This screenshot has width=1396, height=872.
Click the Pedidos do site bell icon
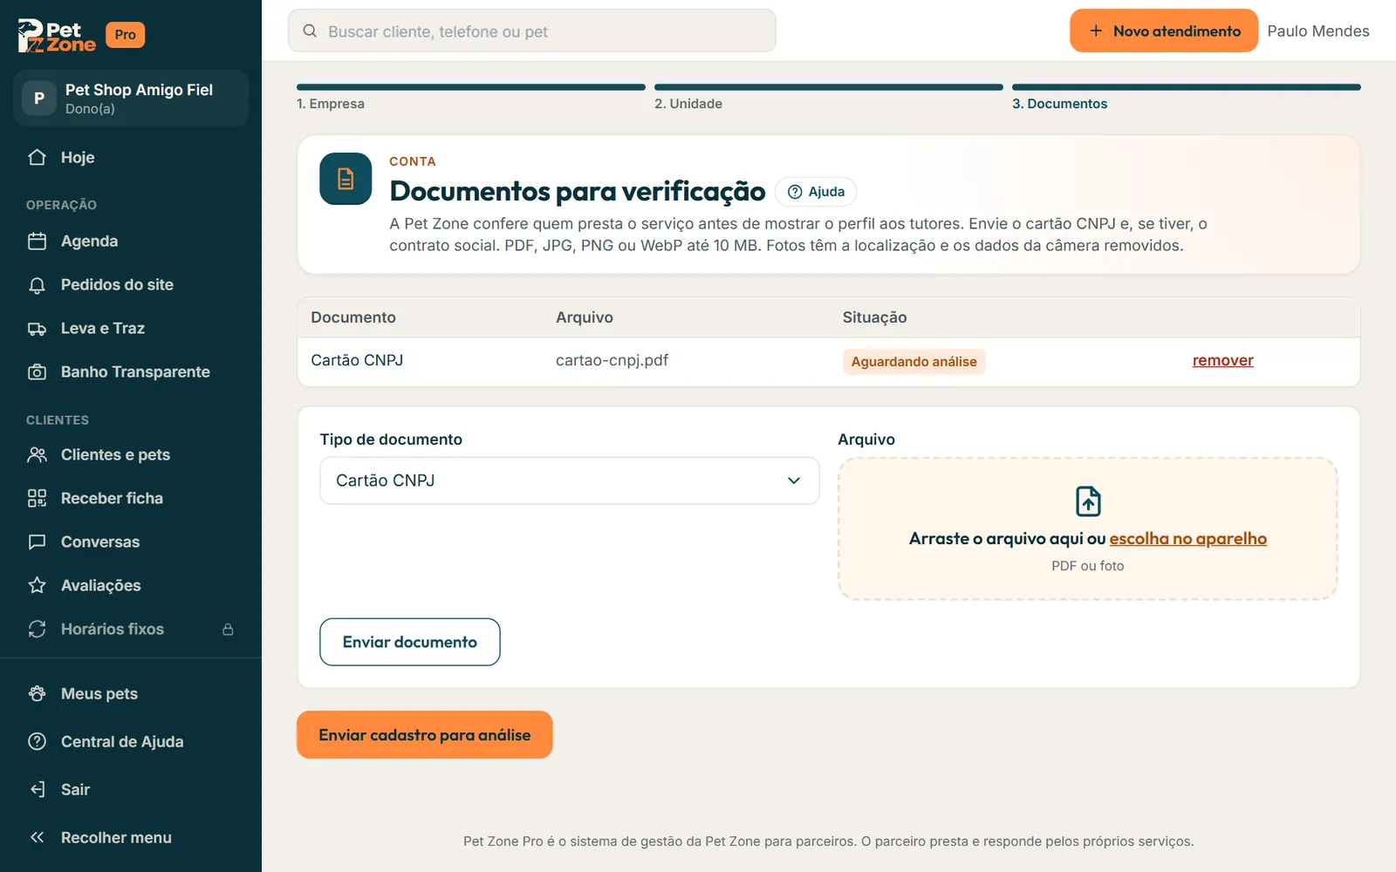point(37,284)
